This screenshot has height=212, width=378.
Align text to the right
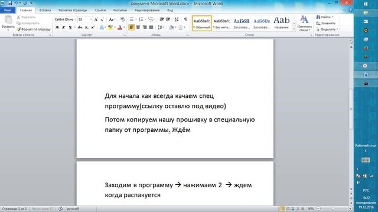coord(145,28)
